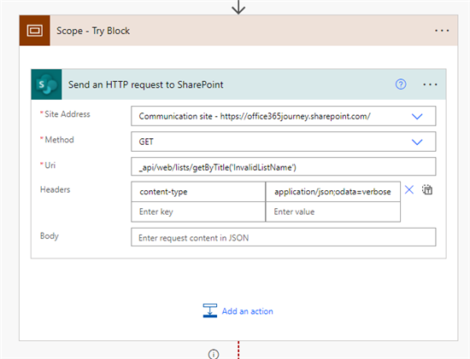Image resolution: width=470 pixels, height=359 pixels.
Task: Click the empty Enter value header field
Action: 332,211
